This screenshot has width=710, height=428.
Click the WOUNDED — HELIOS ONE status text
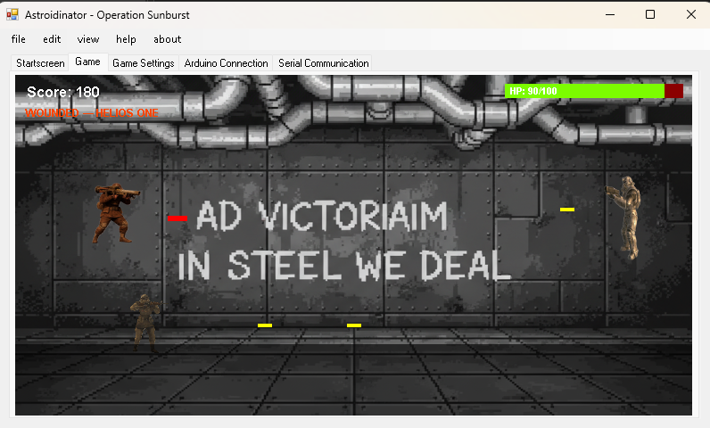tap(92, 112)
